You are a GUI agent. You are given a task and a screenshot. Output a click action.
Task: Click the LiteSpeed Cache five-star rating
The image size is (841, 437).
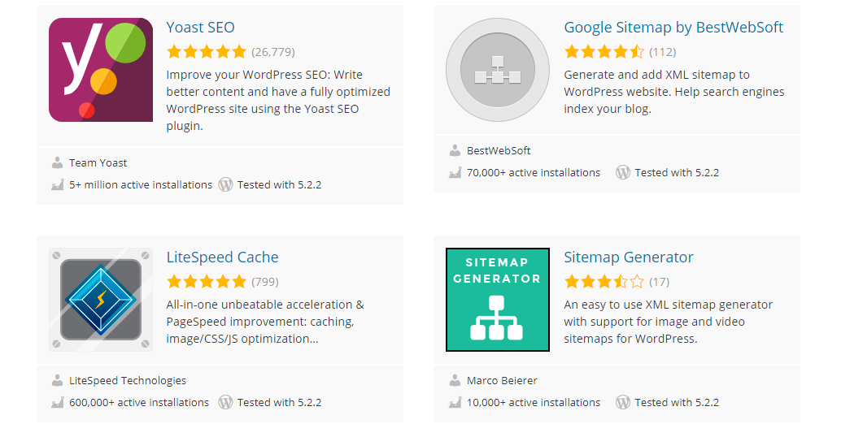click(x=206, y=282)
